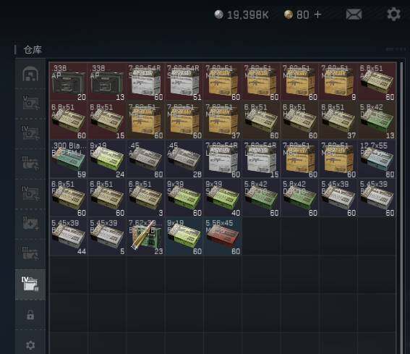This screenshot has width=410, height=354.
Task: Click the silver coin balance 19,398K
Action: (x=242, y=14)
